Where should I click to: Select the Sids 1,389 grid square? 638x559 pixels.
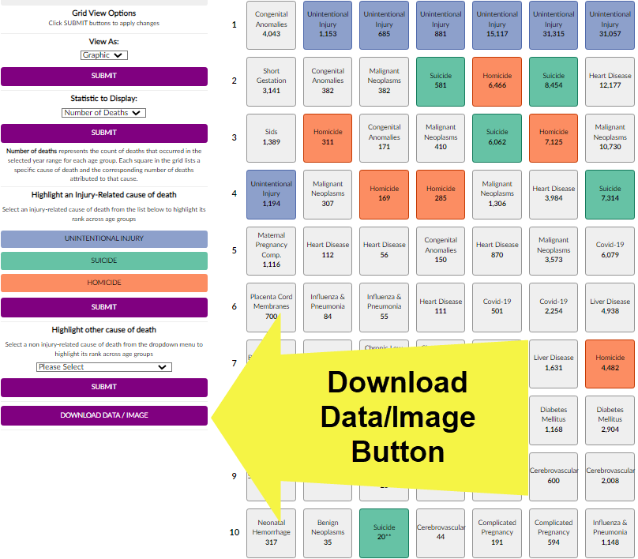click(271, 138)
